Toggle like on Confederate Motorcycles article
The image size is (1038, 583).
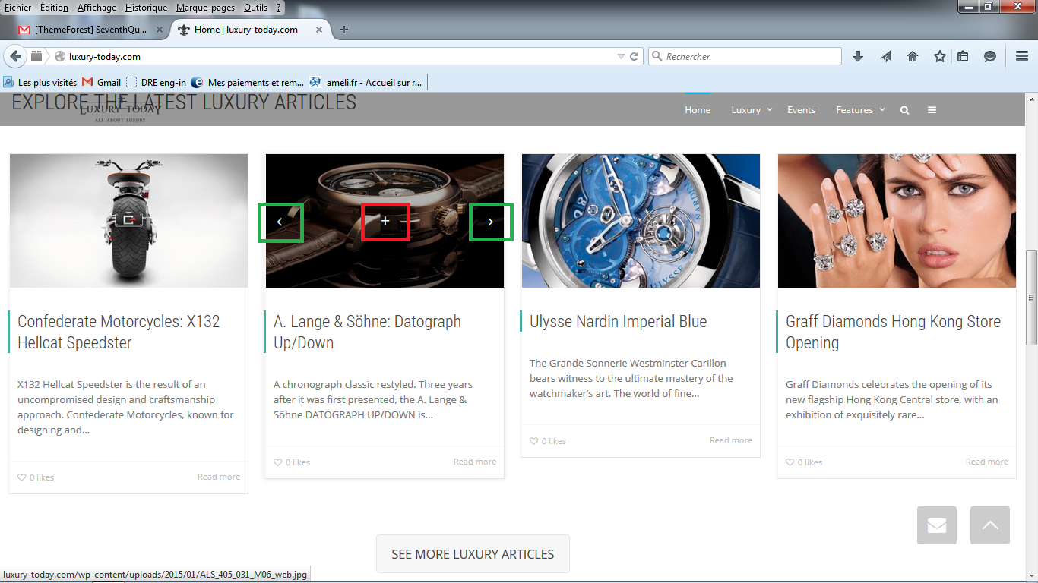pos(21,477)
